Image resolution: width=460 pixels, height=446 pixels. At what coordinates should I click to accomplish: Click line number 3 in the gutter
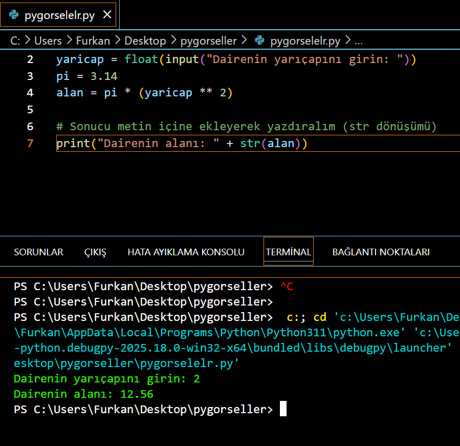(x=30, y=76)
